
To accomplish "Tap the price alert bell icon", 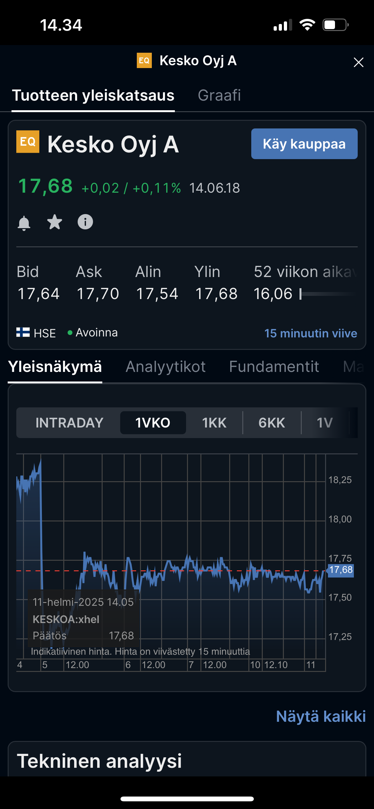I will coord(24,223).
